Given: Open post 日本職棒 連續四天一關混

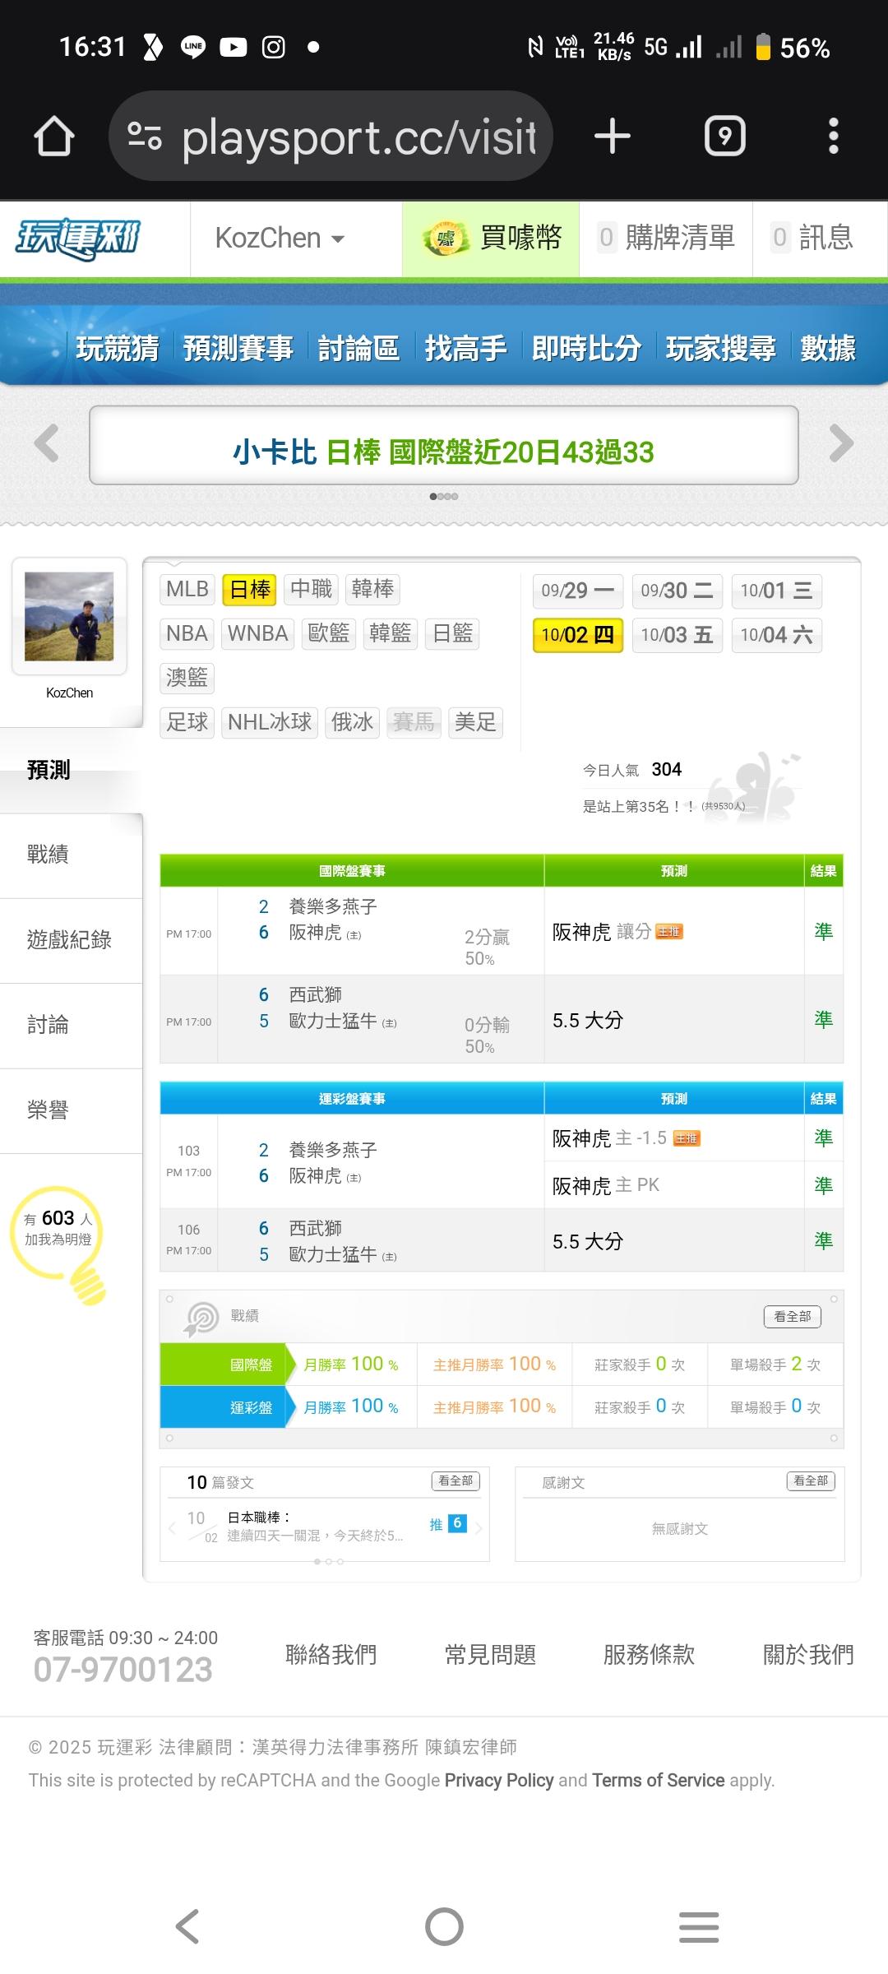Looking at the screenshot, I should [x=315, y=1527].
